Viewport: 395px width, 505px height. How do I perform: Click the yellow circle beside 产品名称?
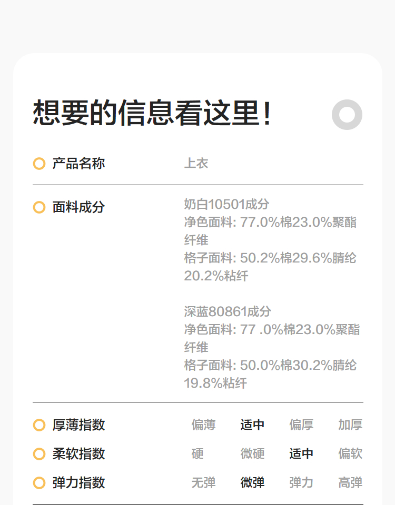point(39,164)
